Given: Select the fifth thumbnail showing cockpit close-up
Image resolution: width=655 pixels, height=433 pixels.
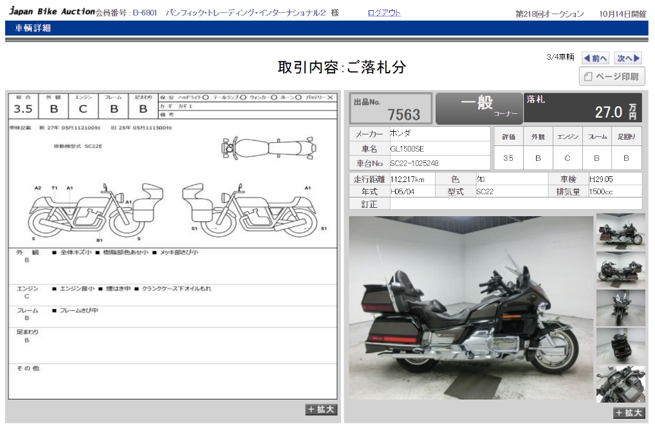Looking at the screenshot, I should point(621,384).
